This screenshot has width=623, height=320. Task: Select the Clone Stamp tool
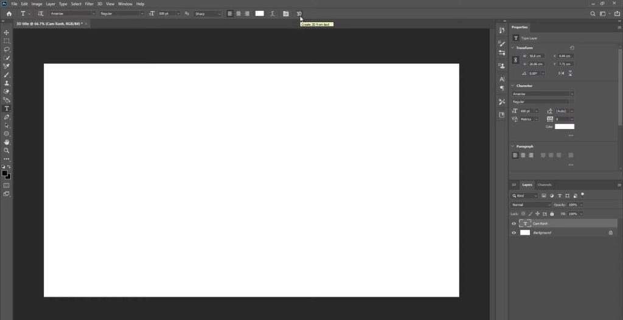coord(6,83)
